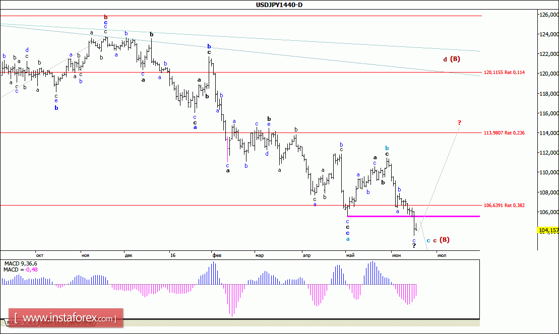Click the USDJPY1440-D chart title
This screenshot has width=559, height=334.
pyautogui.click(x=279, y=5)
